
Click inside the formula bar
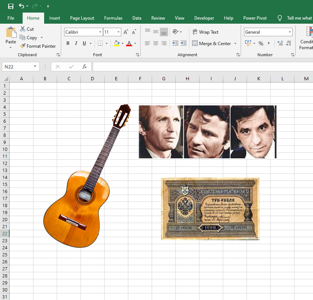203,67
